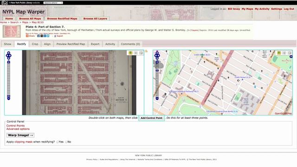Switch to the Show tab
297x167 pixels.
(x=7, y=44)
